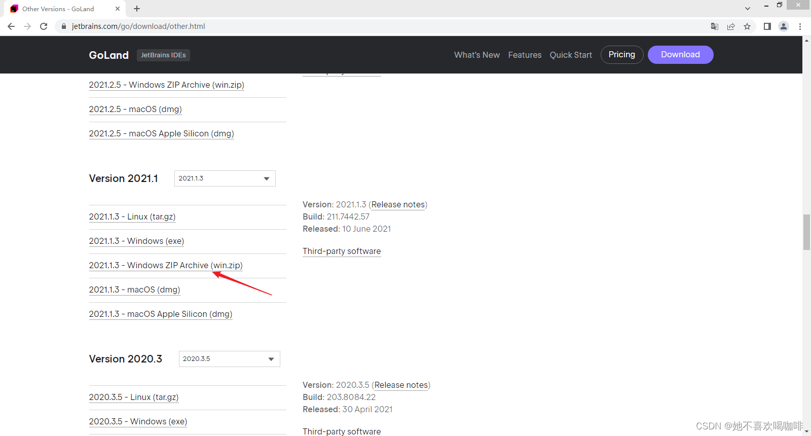This screenshot has width=811, height=436.
Task: Open Third-party software link under 2020.3.5
Action: tap(342, 431)
